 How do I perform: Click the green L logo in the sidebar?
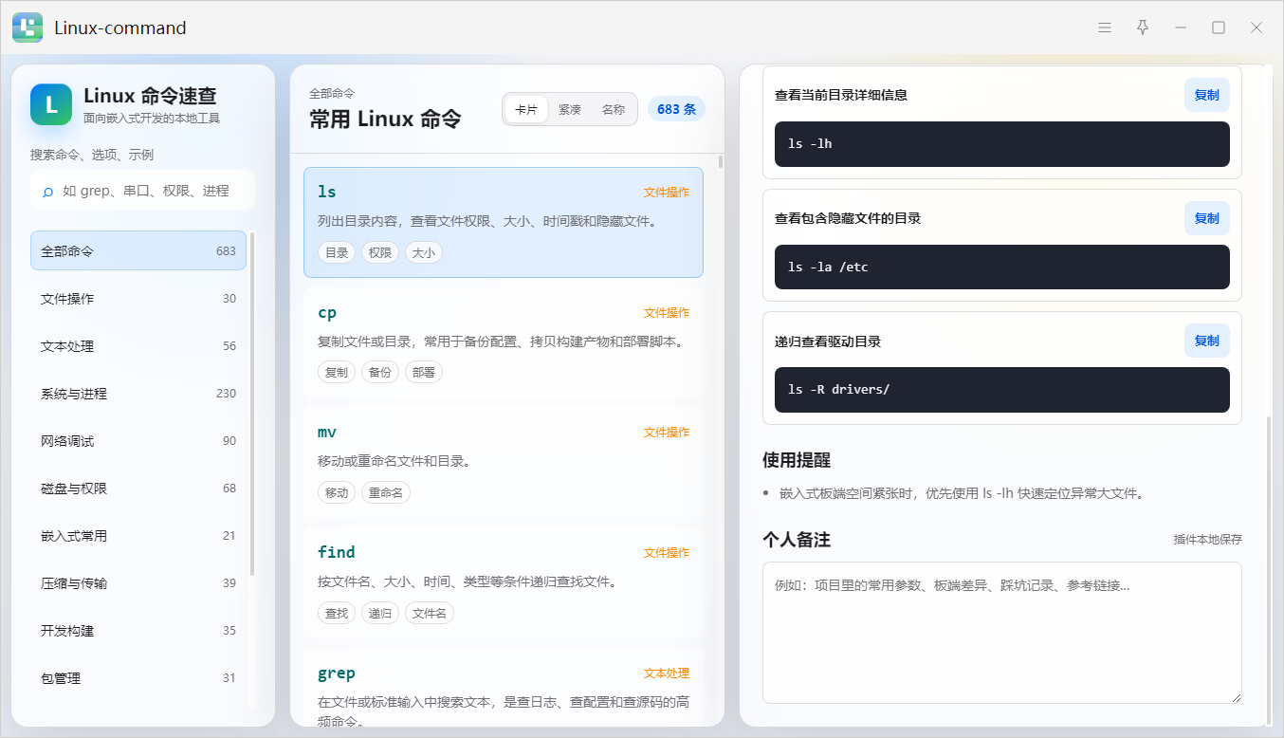51,104
